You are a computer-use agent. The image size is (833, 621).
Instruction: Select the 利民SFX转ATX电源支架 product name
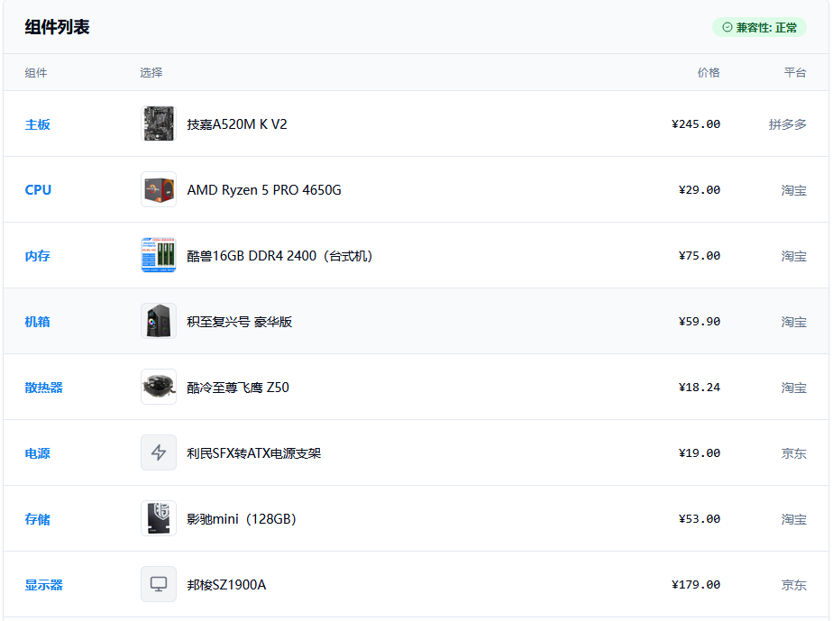coord(254,453)
